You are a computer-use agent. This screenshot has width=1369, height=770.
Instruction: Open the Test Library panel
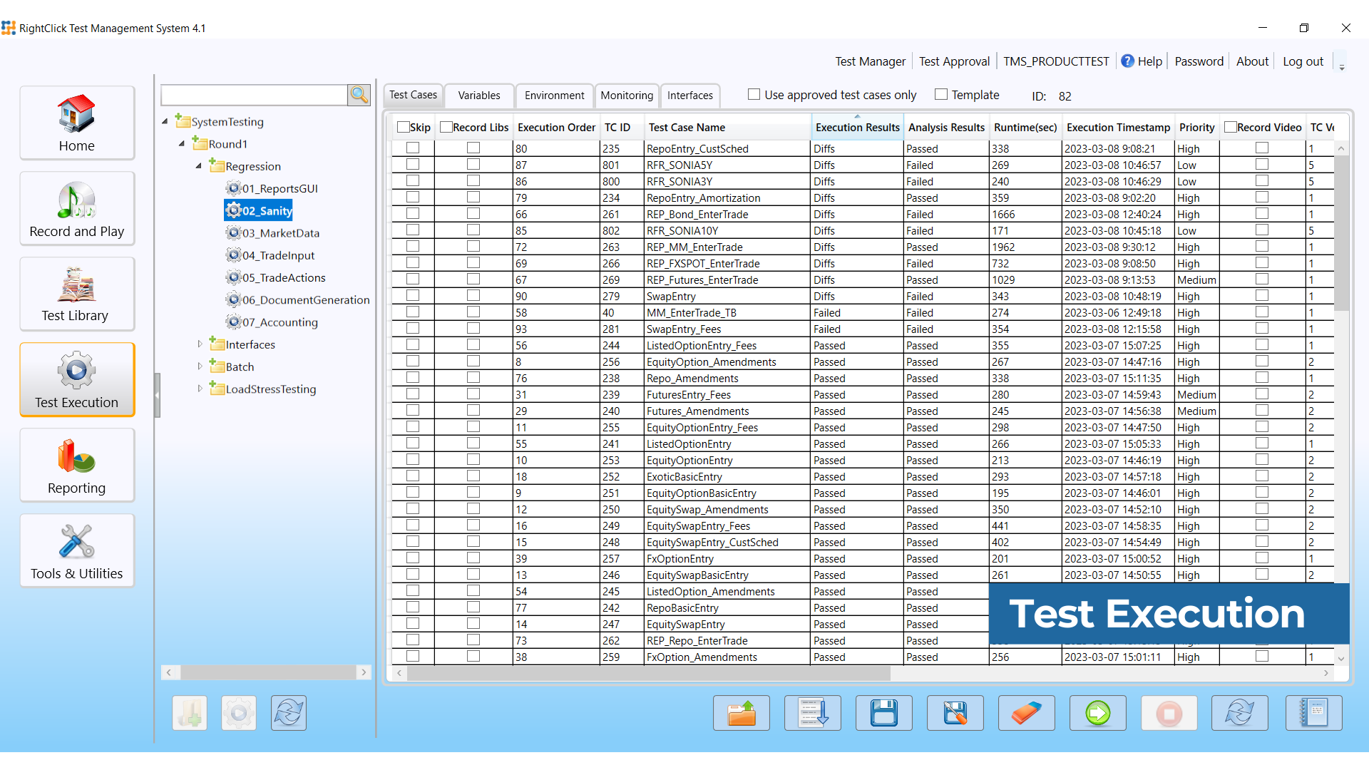(x=77, y=294)
